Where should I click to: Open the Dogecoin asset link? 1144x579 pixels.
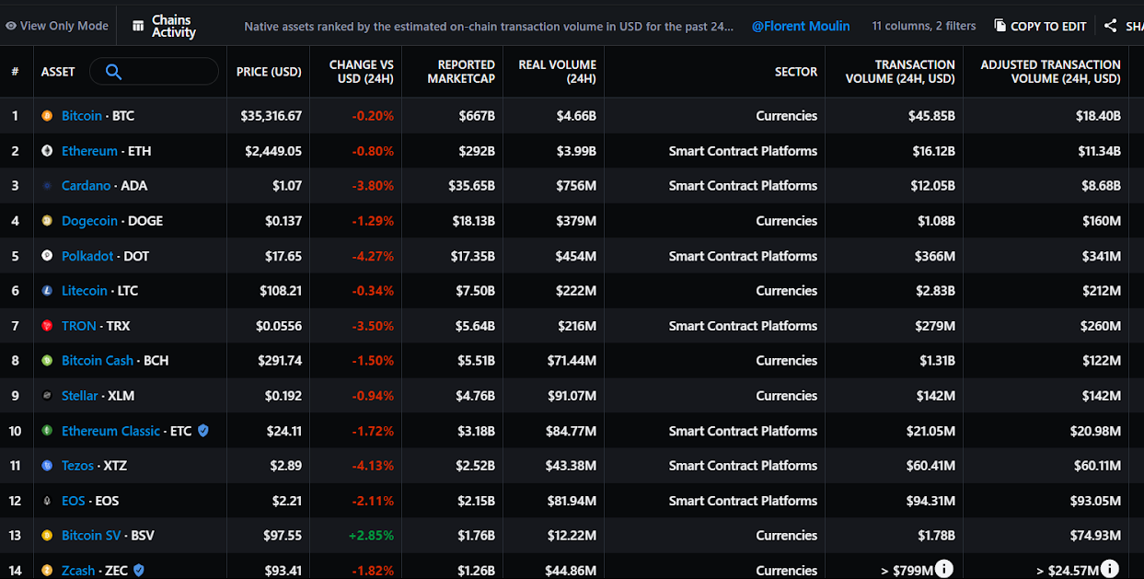coord(89,221)
